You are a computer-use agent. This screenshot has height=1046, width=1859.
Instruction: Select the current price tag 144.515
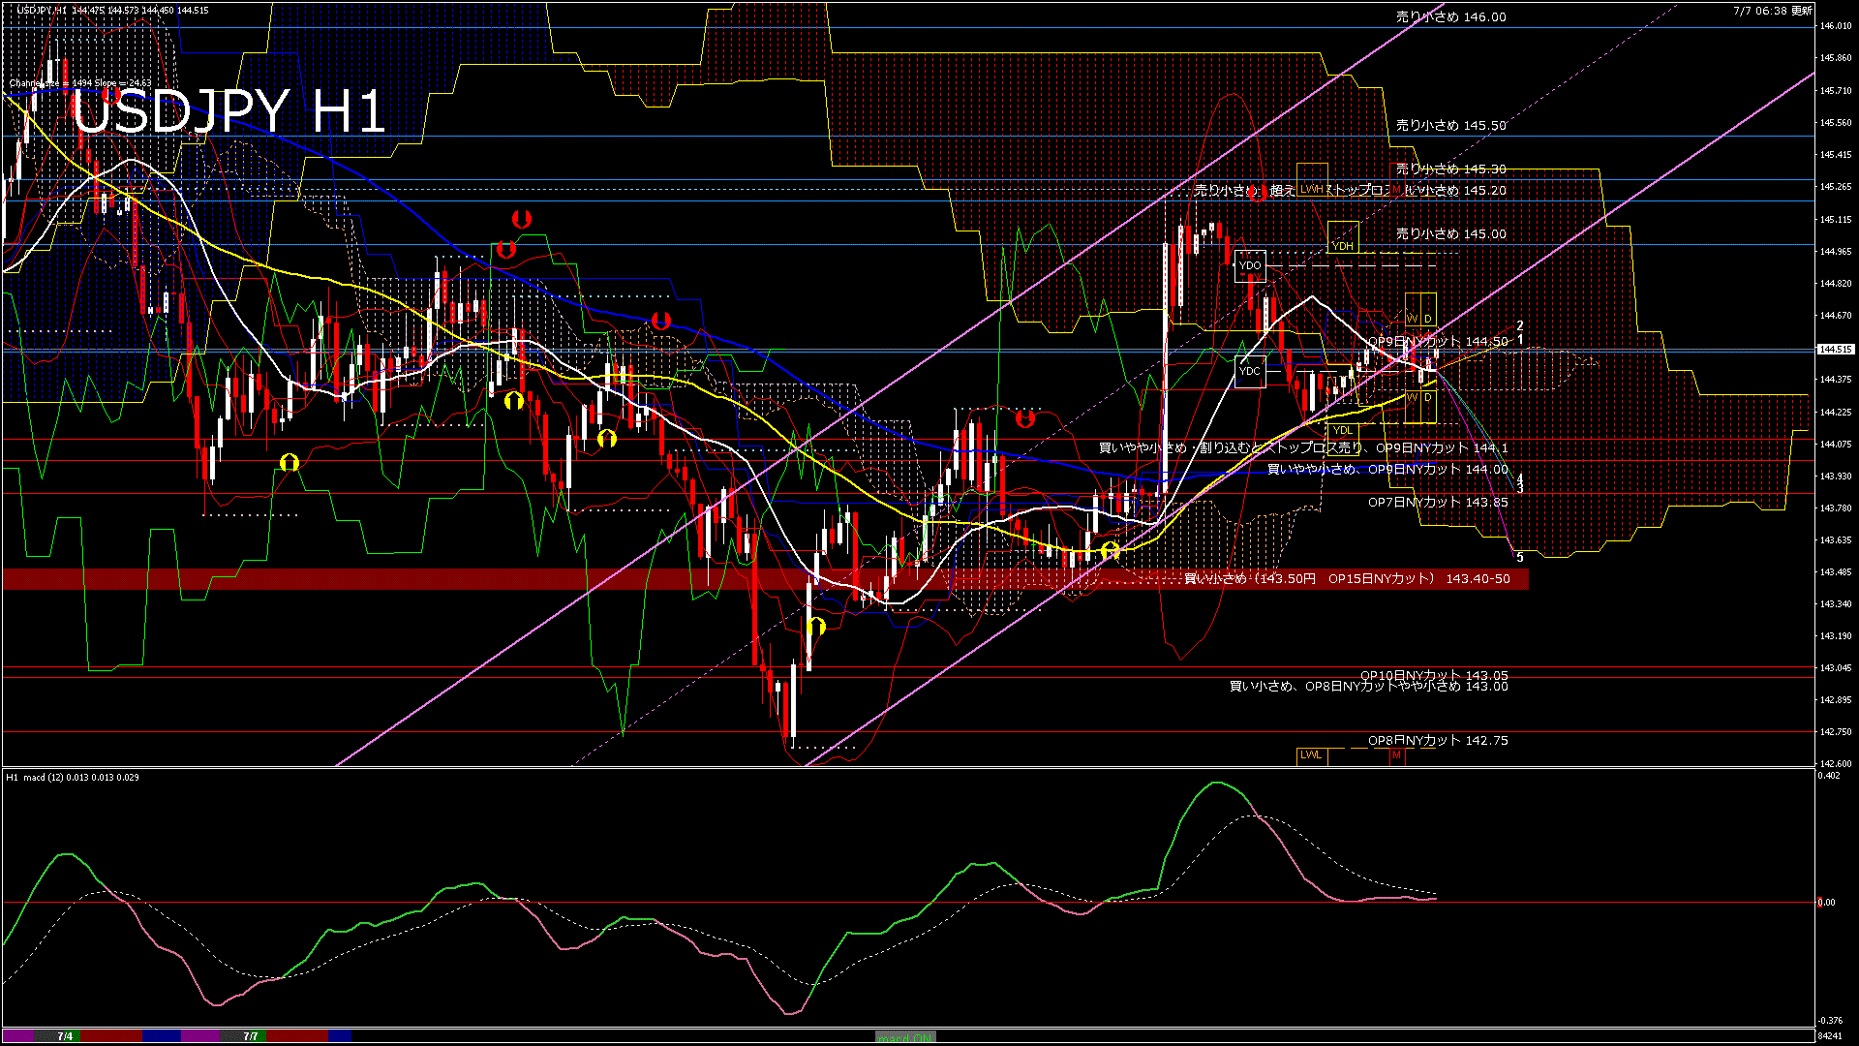pyautogui.click(x=1836, y=350)
